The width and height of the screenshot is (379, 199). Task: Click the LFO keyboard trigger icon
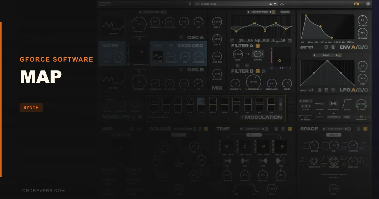coord(327,90)
